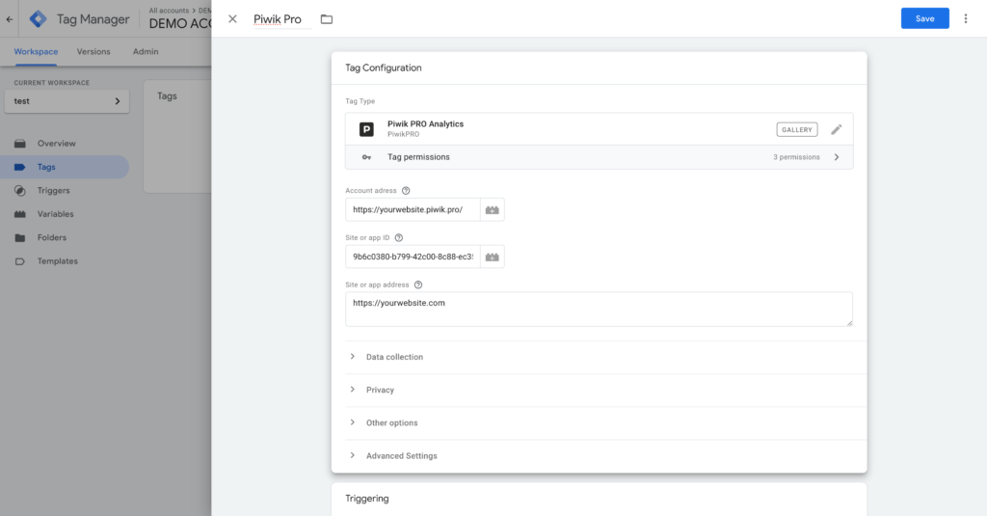Insert variable for Site or app ID
The image size is (987, 516).
(493, 258)
